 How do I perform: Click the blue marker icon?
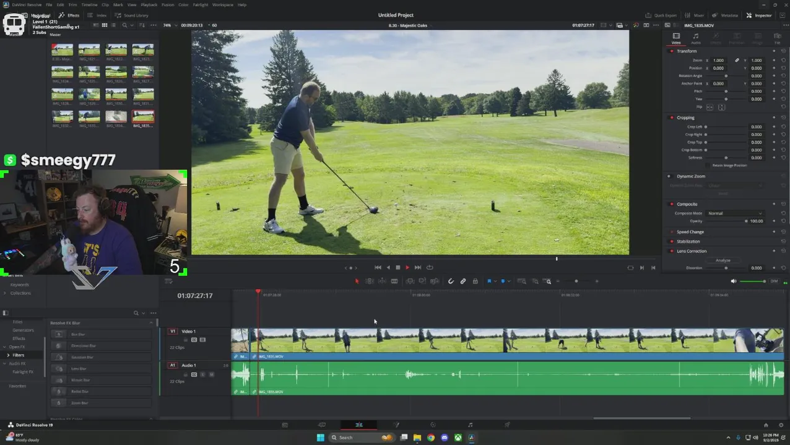[502, 281]
